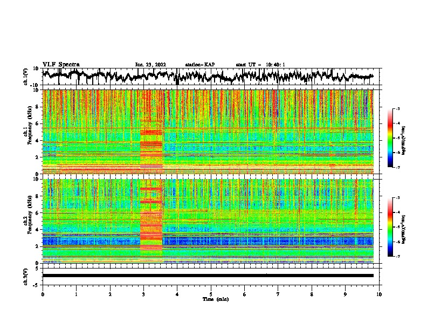Click time axis tick label "0"
427x330 pixels.
pyautogui.click(x=43, y=294)
